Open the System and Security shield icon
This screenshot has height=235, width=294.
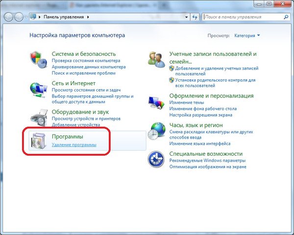pos(38,60)
